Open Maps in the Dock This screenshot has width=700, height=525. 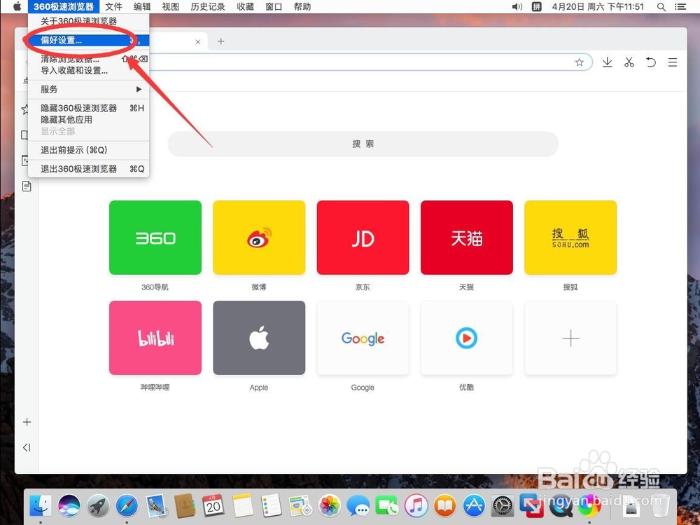[x=300, y=506]
